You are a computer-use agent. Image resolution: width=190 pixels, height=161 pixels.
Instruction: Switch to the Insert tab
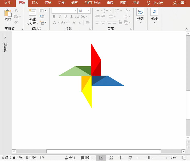point(35,3)
